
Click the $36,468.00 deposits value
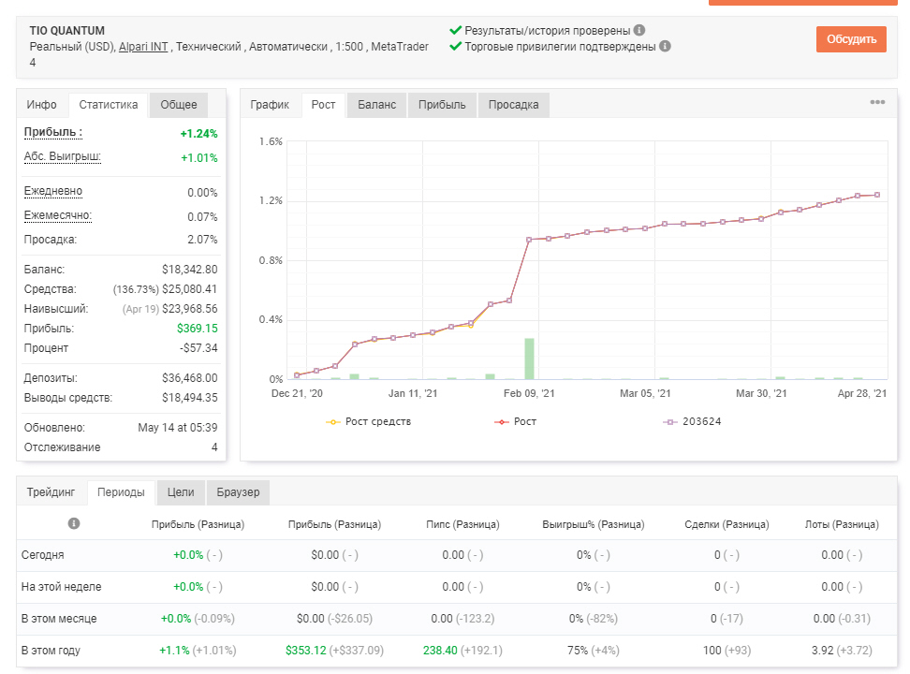(190, 378)
